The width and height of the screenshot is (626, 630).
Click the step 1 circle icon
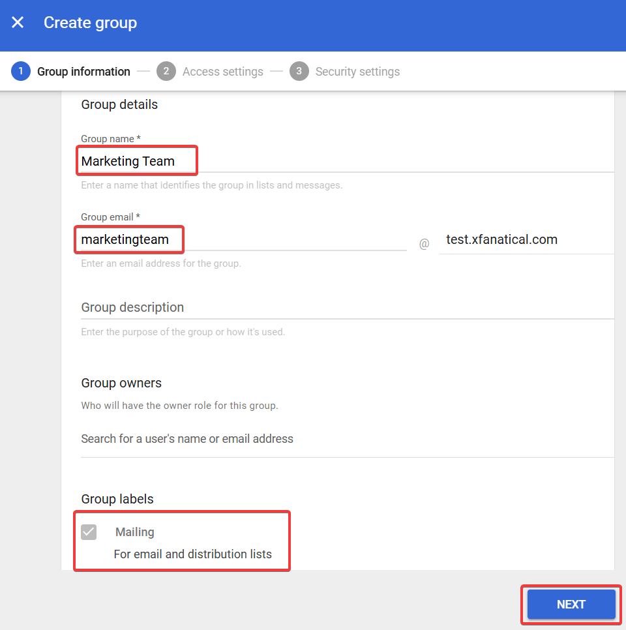click(x=21, y=72)
